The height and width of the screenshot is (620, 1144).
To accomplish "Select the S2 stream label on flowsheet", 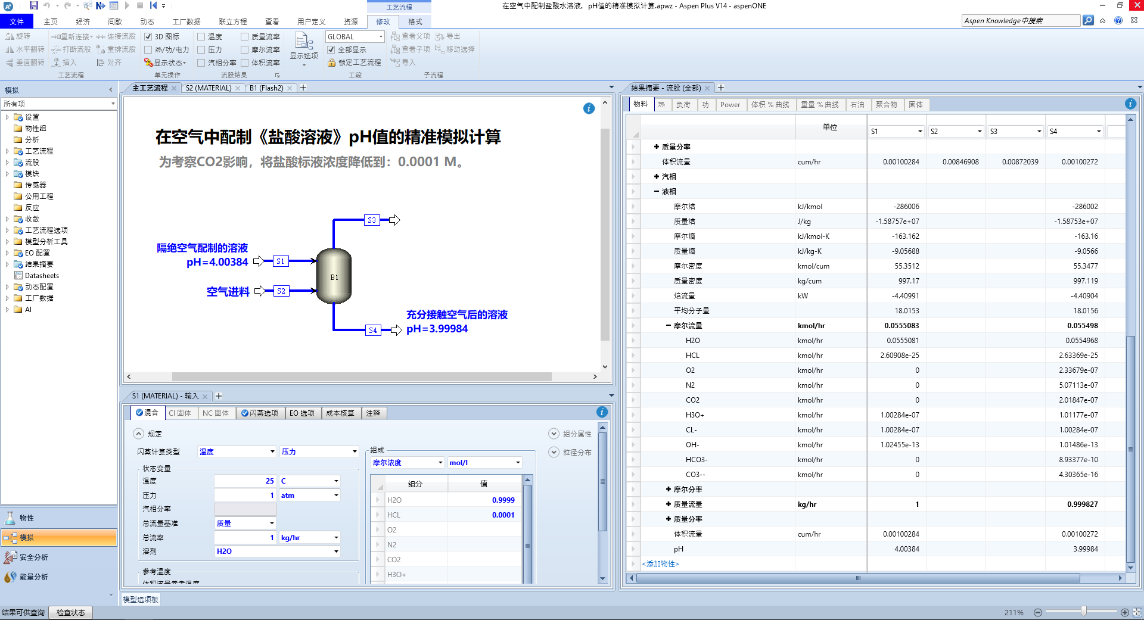I will [x=281, y=291].
